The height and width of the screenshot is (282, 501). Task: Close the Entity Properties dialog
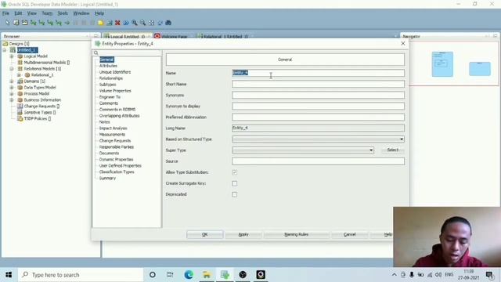pos(403,44)
